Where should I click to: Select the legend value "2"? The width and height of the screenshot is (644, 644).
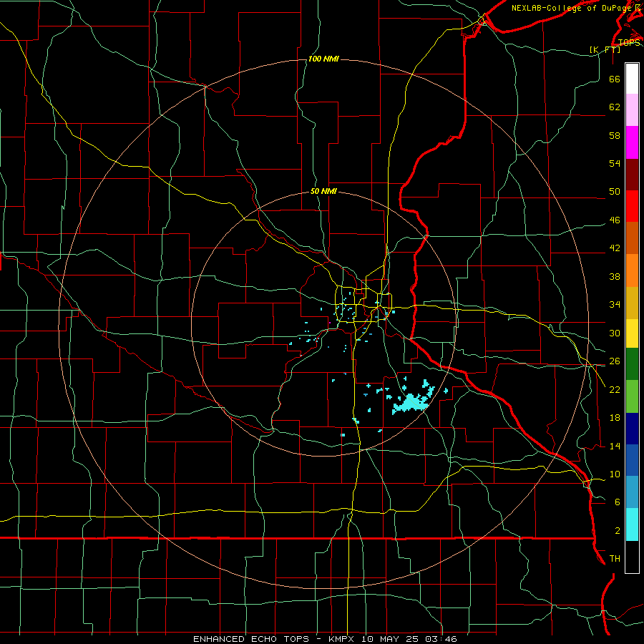[618, 530]
